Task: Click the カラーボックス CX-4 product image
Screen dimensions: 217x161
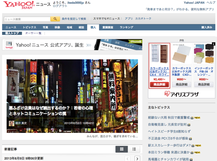Action: tap(159, 54)
